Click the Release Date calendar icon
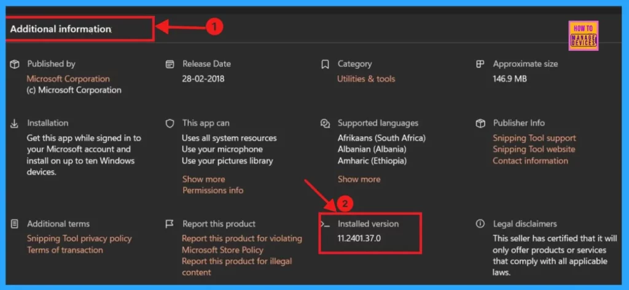The image size is (629, 290). [170, 64]
